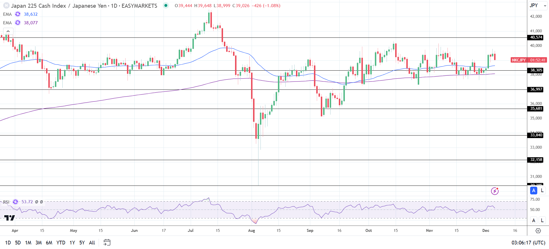The width and height of the screenshot is (549, 249).
Task: Select the 1D time range
Action: [8, 243]
